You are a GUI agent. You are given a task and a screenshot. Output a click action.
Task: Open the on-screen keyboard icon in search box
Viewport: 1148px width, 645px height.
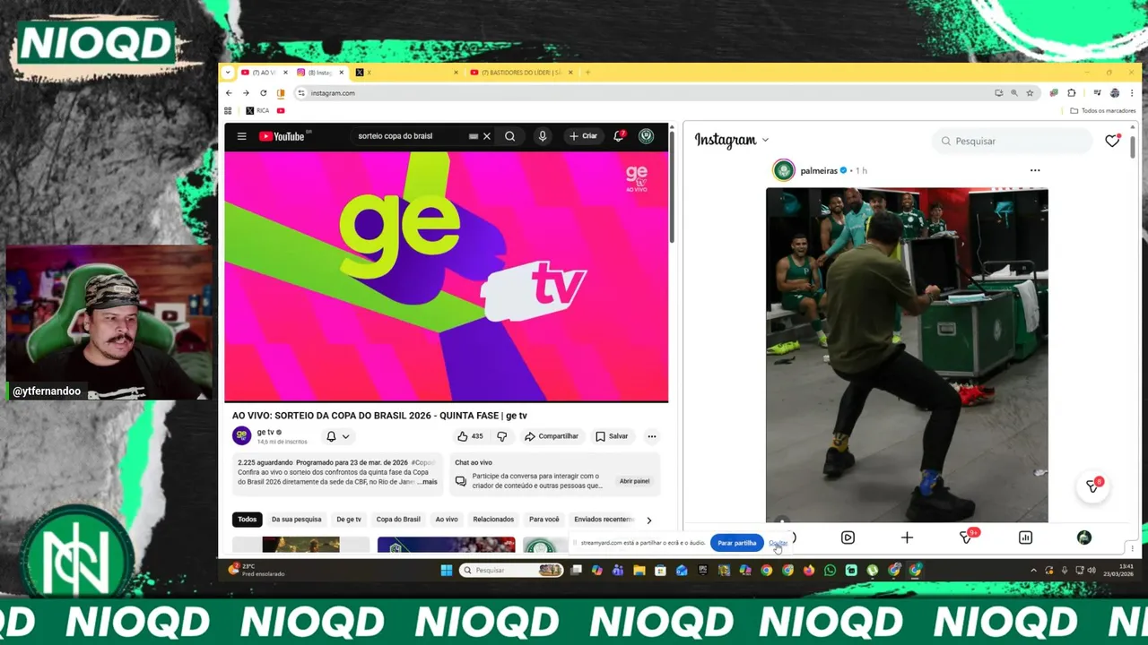click(474, 136)
